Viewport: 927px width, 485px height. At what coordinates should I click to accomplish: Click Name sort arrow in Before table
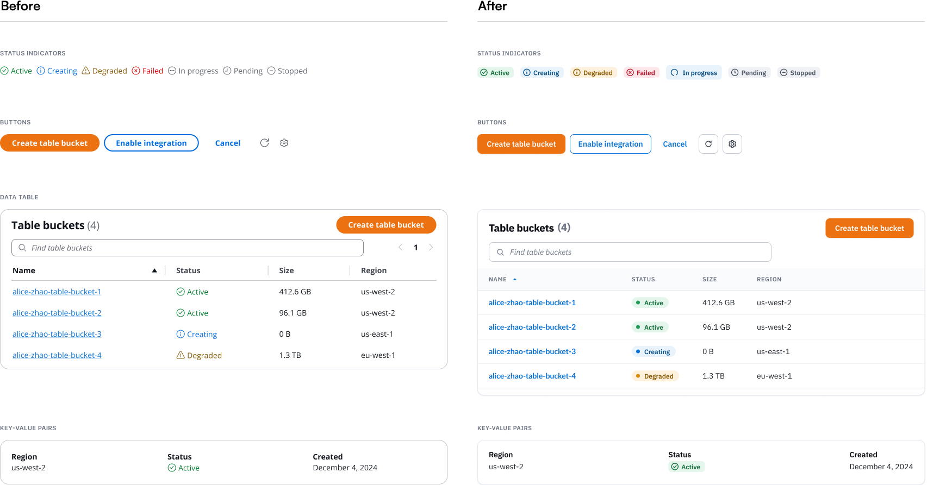154,270
